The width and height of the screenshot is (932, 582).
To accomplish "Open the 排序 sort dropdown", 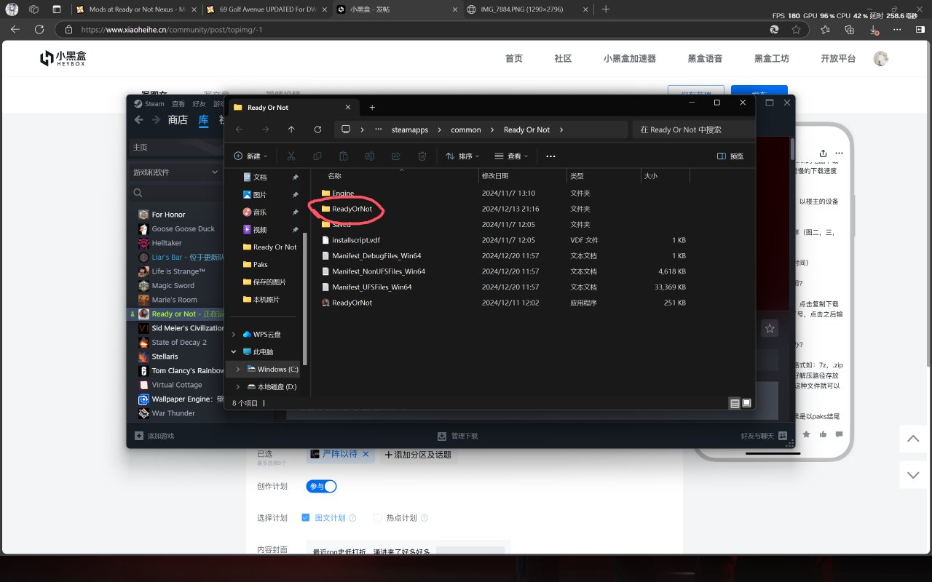I will coord(462,156).
